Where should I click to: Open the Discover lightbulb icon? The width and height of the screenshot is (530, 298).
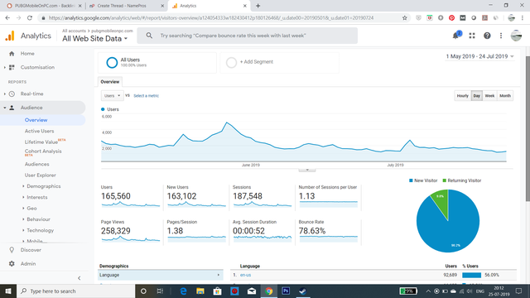(12, 250)
